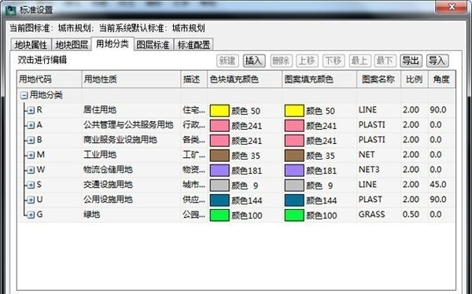Viewport: 472px width, 294px height.
Task: Click the 插入 button
Action: tap(254, 61)
